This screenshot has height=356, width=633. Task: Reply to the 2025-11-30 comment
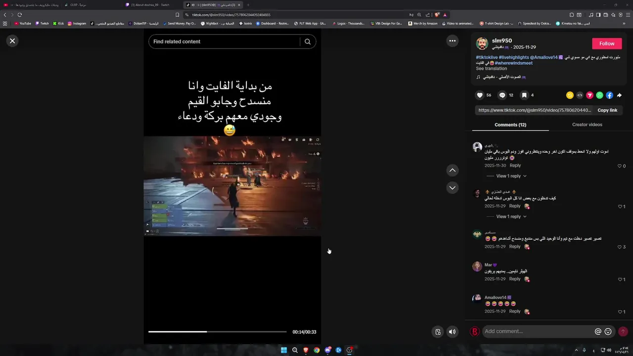(515, 166)
